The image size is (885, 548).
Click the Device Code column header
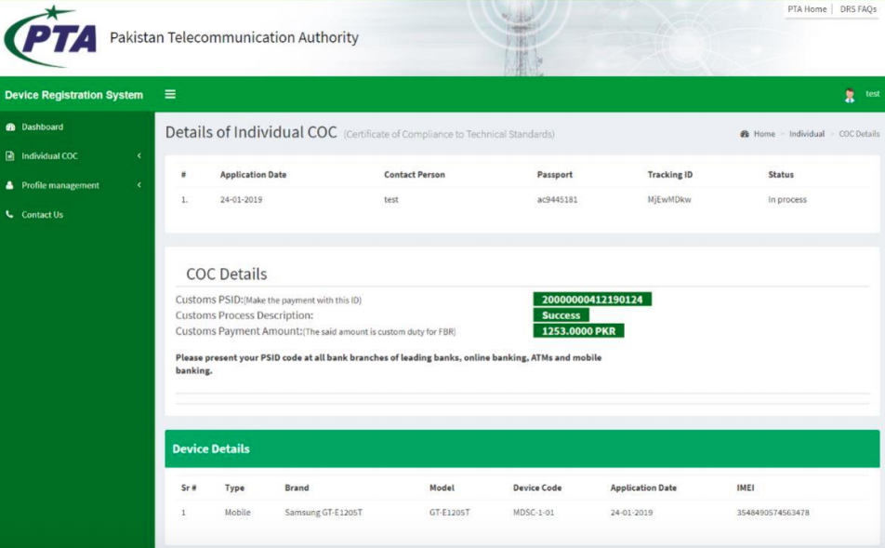point(537,488)
